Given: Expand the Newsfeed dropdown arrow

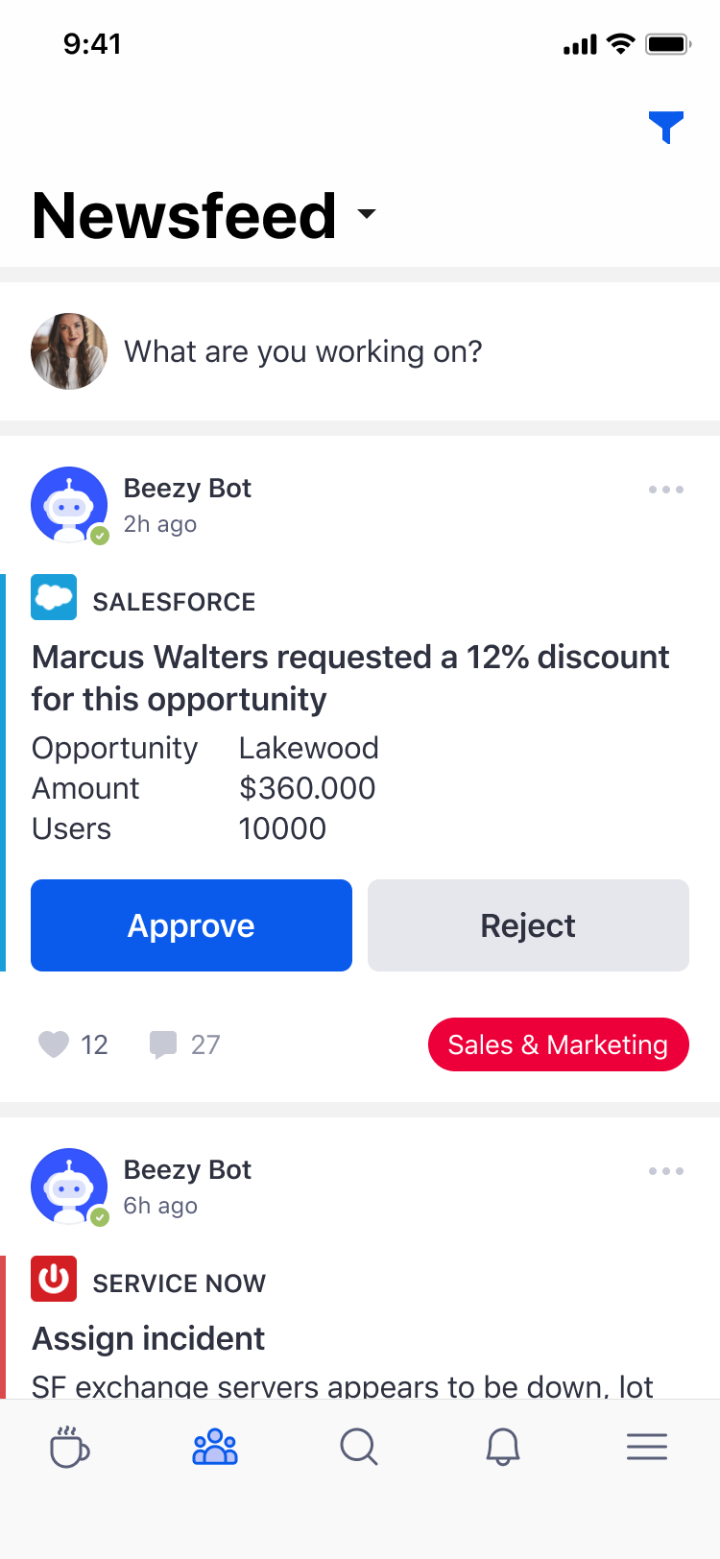Looking at the screenshot, I should tap(367, 214).
